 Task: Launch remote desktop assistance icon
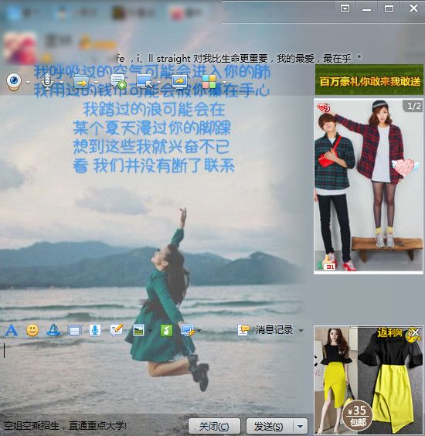[x=144, y=81]
